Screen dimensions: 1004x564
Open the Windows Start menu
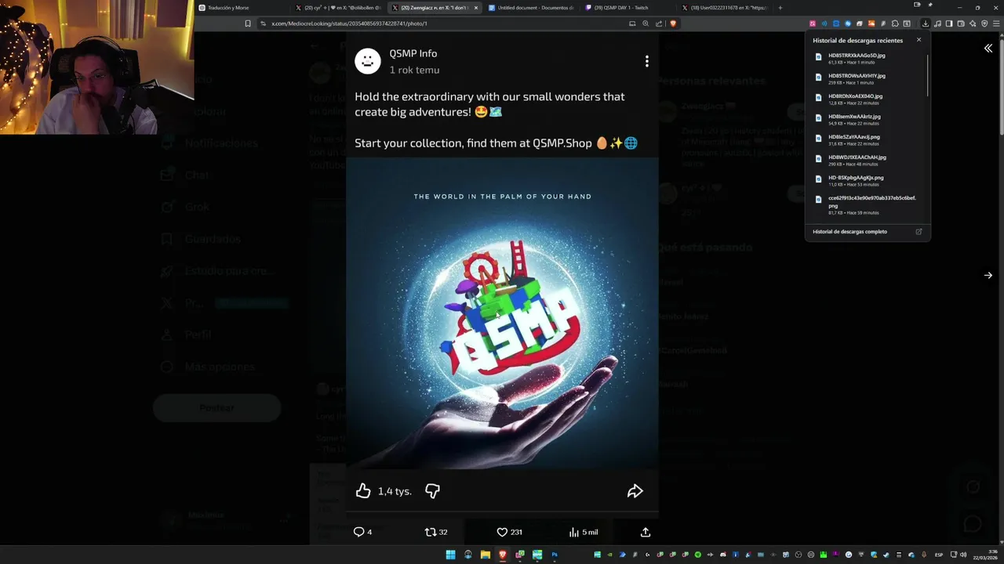(x=451, y=555)
